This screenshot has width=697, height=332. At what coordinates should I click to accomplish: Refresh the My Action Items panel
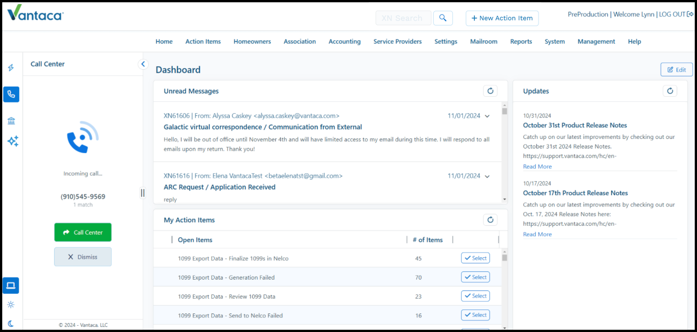click(x=490, y=220)
